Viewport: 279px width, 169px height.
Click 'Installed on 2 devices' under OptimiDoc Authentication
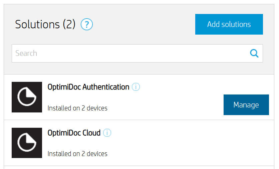pyautogui.click(x=77, y=108)
